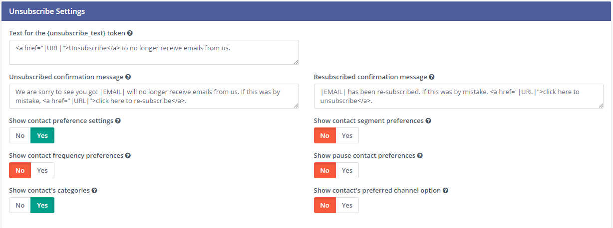Focus the unsubscribe_text token text area
The width and height of the screenshot is (613, 228).
(x=154, y=52)
